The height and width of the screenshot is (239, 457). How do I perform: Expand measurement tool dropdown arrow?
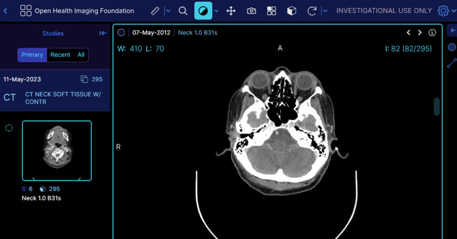click(x=168, y=11)
